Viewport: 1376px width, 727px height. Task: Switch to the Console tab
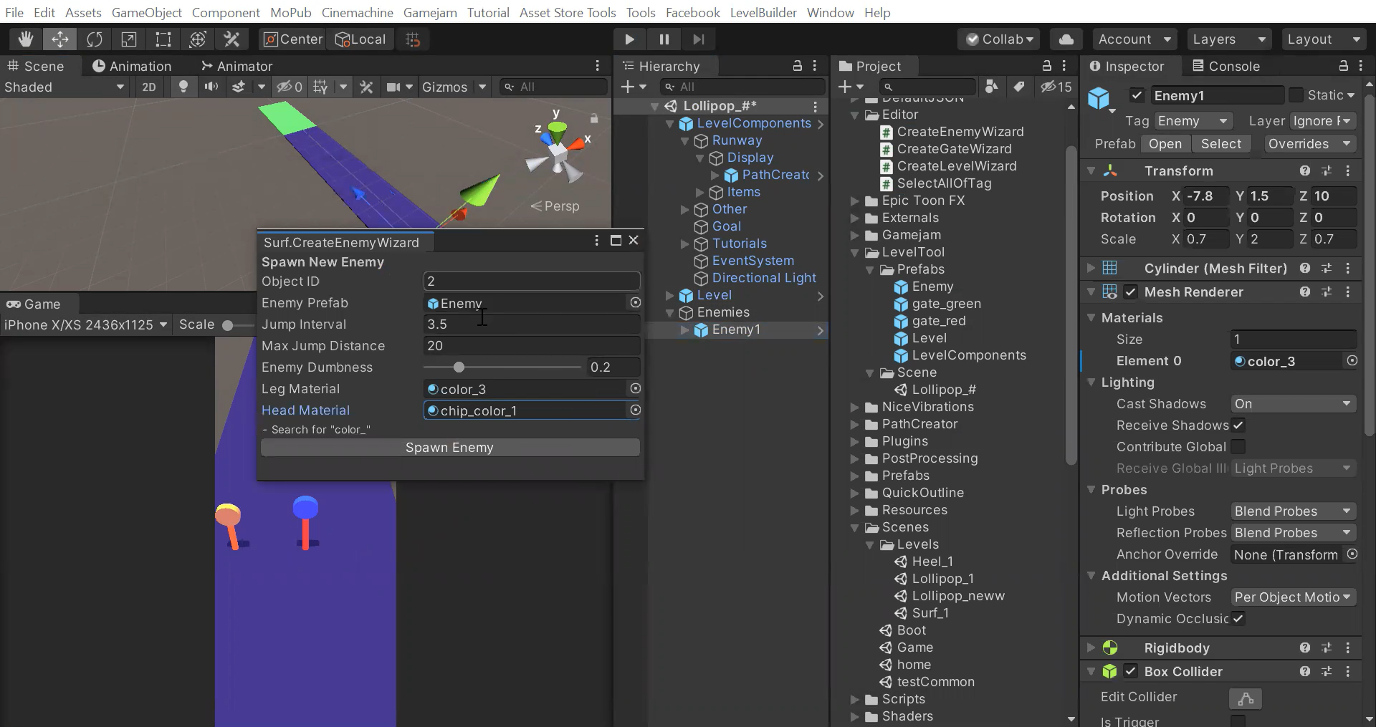[1225, 66]
